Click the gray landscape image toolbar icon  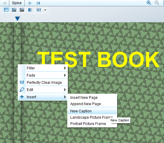click(14, 10)
